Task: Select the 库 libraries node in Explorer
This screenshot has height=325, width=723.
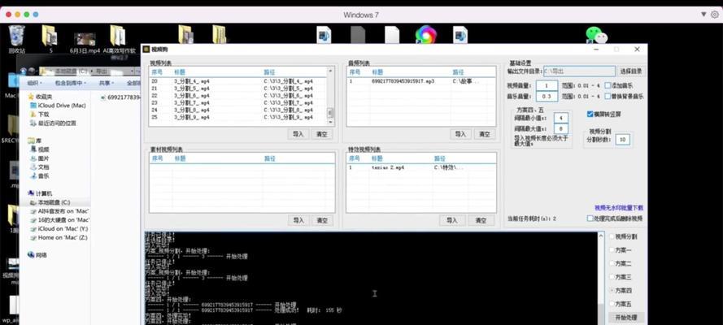Action: point(35,141)
